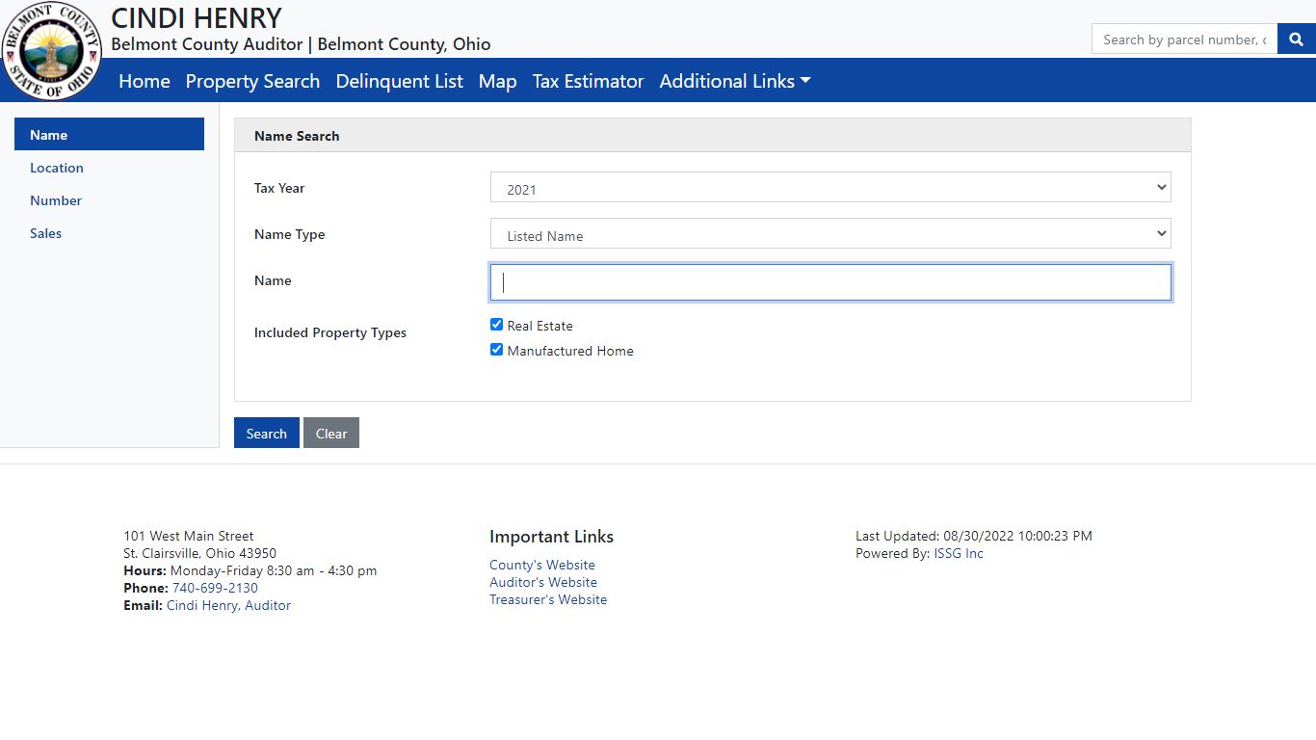Expand the Additional Links menu
Image resolution: width=1316 pixels, height=740 pixels.
point(734,81)
